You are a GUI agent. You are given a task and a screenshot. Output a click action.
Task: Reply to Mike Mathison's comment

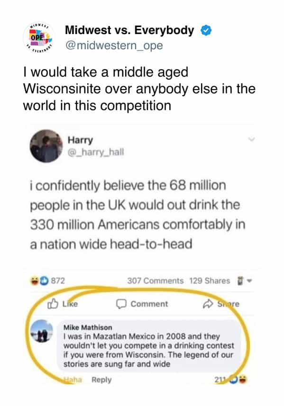tap(101, 380)
